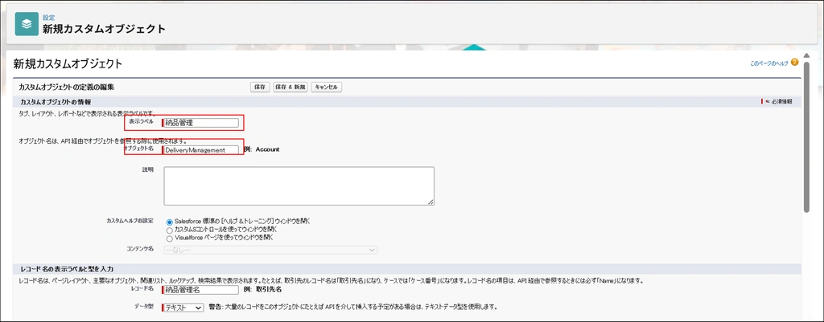Click the 保存 button
The image size is (824, 322).
click(259, 87)
